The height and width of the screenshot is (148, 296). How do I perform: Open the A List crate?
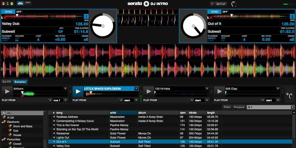11,117
